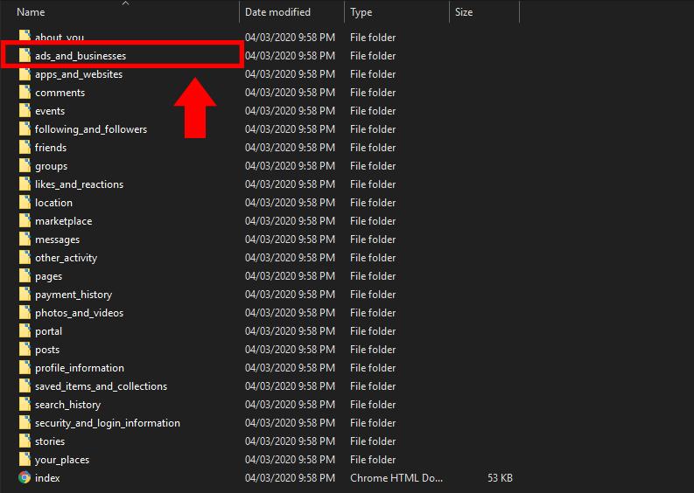Select the friends folder name
The height and width of the screenshot is (493, 694).
pyautogui.click(x=51, y=148)
